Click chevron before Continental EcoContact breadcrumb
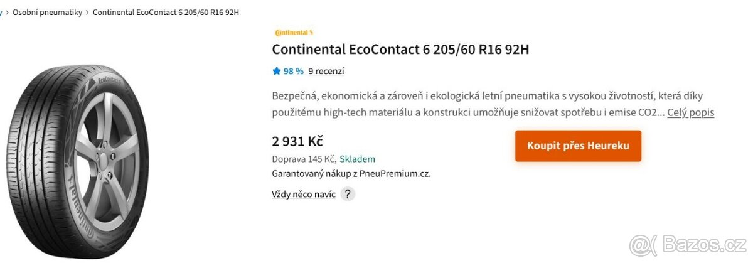The width and height of the screenshot is (753, 263). click(x=87, y=13)
